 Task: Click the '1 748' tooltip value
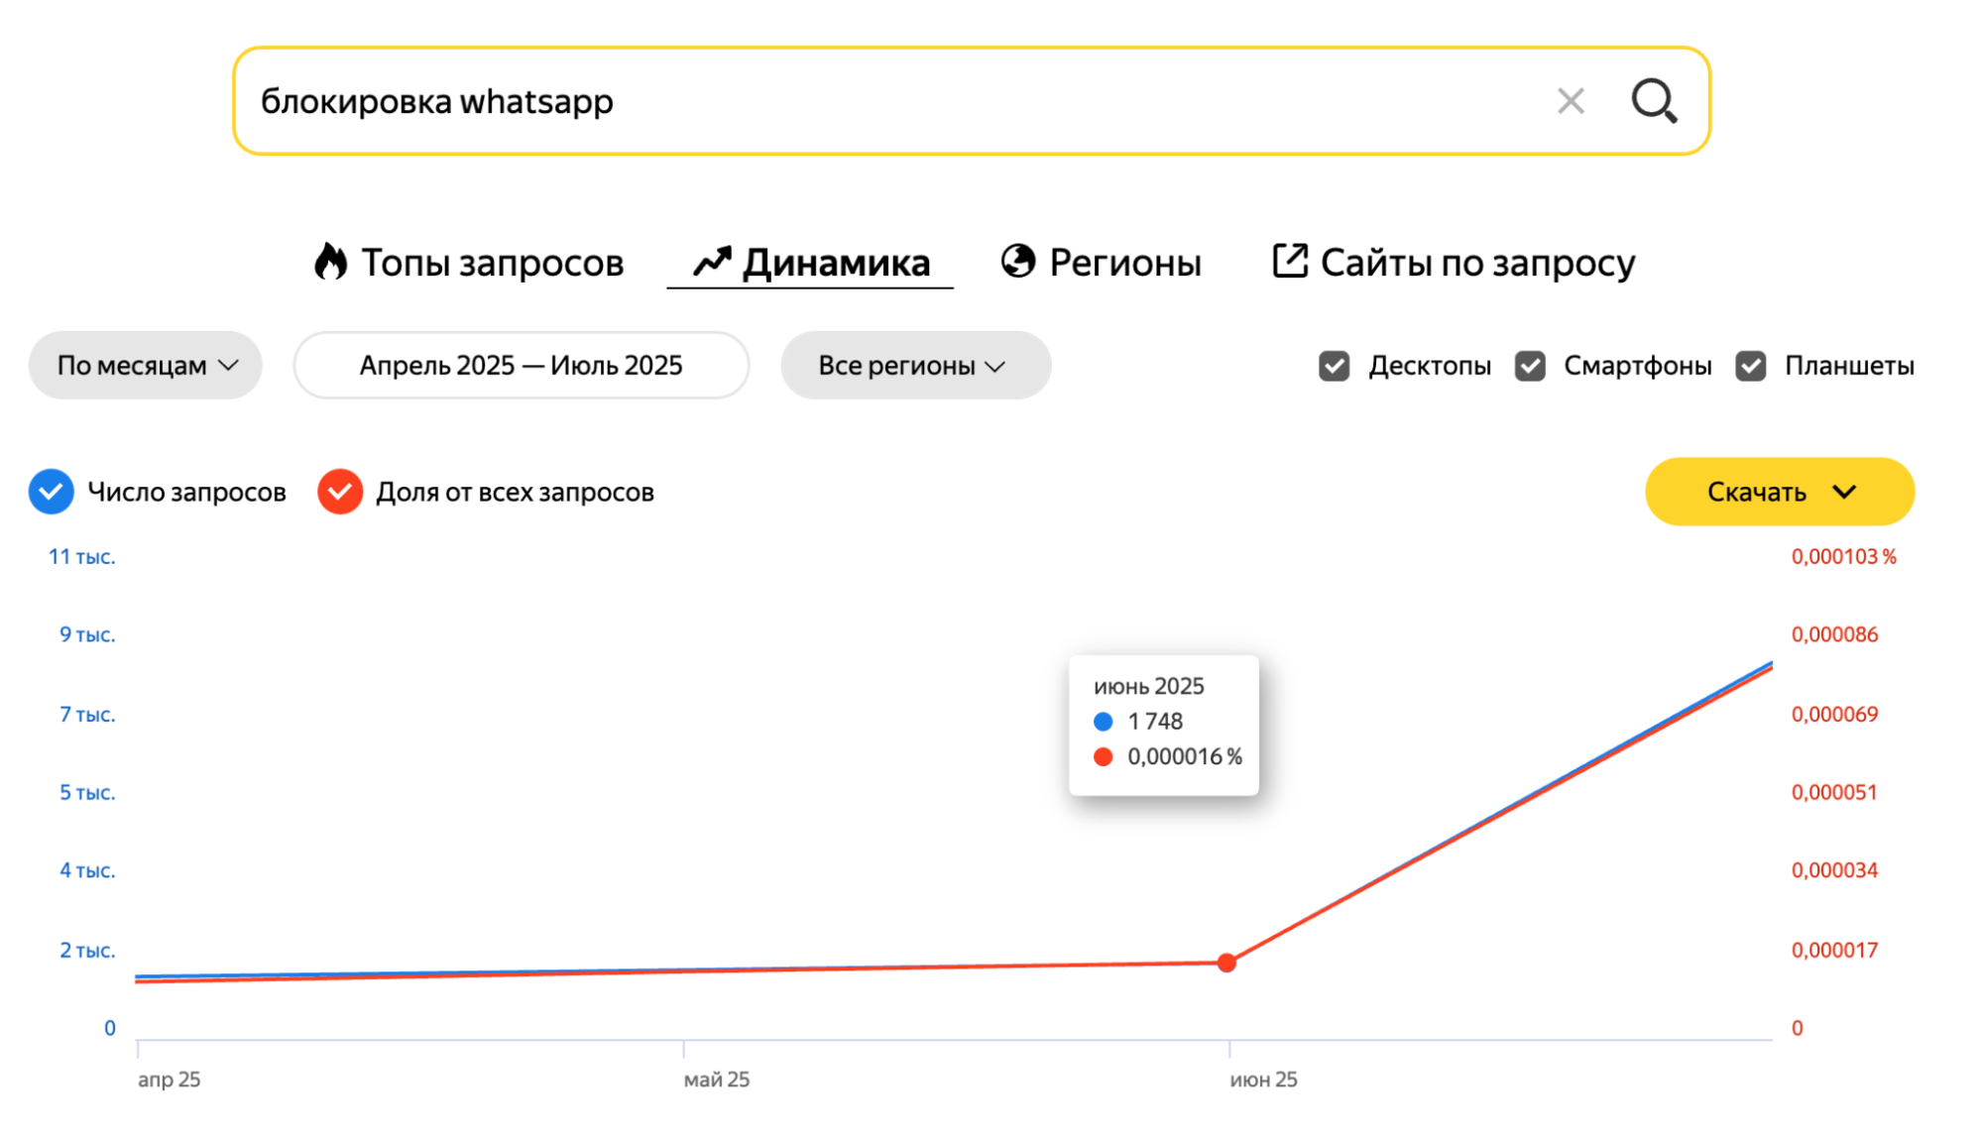(1155, 722)
